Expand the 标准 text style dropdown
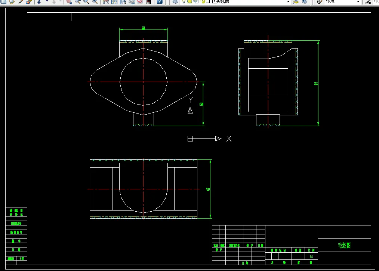The width and height of the screenshot is (379, 271). pos(358,2)
